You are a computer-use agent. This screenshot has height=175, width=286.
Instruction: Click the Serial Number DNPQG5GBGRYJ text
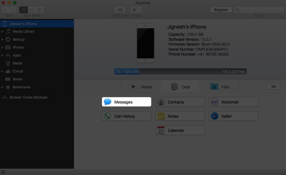pyautogui.click(x=198, y=49)
